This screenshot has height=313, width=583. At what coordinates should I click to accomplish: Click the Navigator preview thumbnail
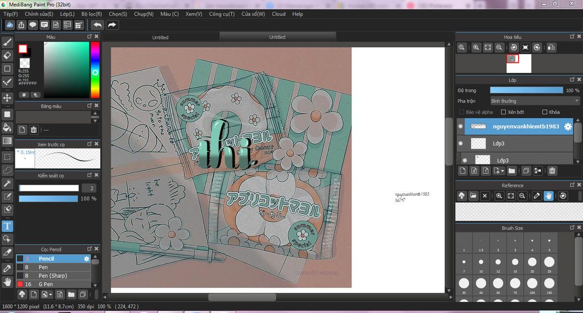[519, 64]
